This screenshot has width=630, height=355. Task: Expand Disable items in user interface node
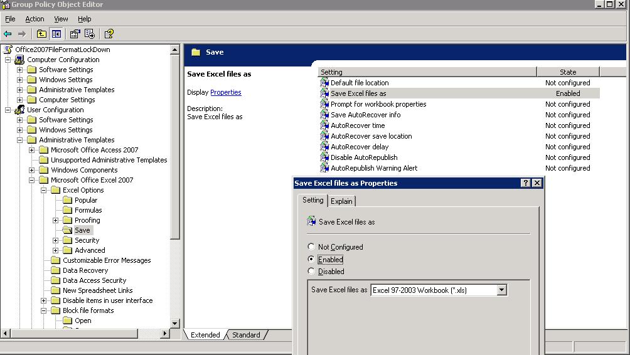[x=44, y=300]
